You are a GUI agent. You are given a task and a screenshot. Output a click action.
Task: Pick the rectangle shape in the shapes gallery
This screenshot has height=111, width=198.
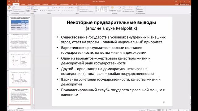click(x=102, y=7)
